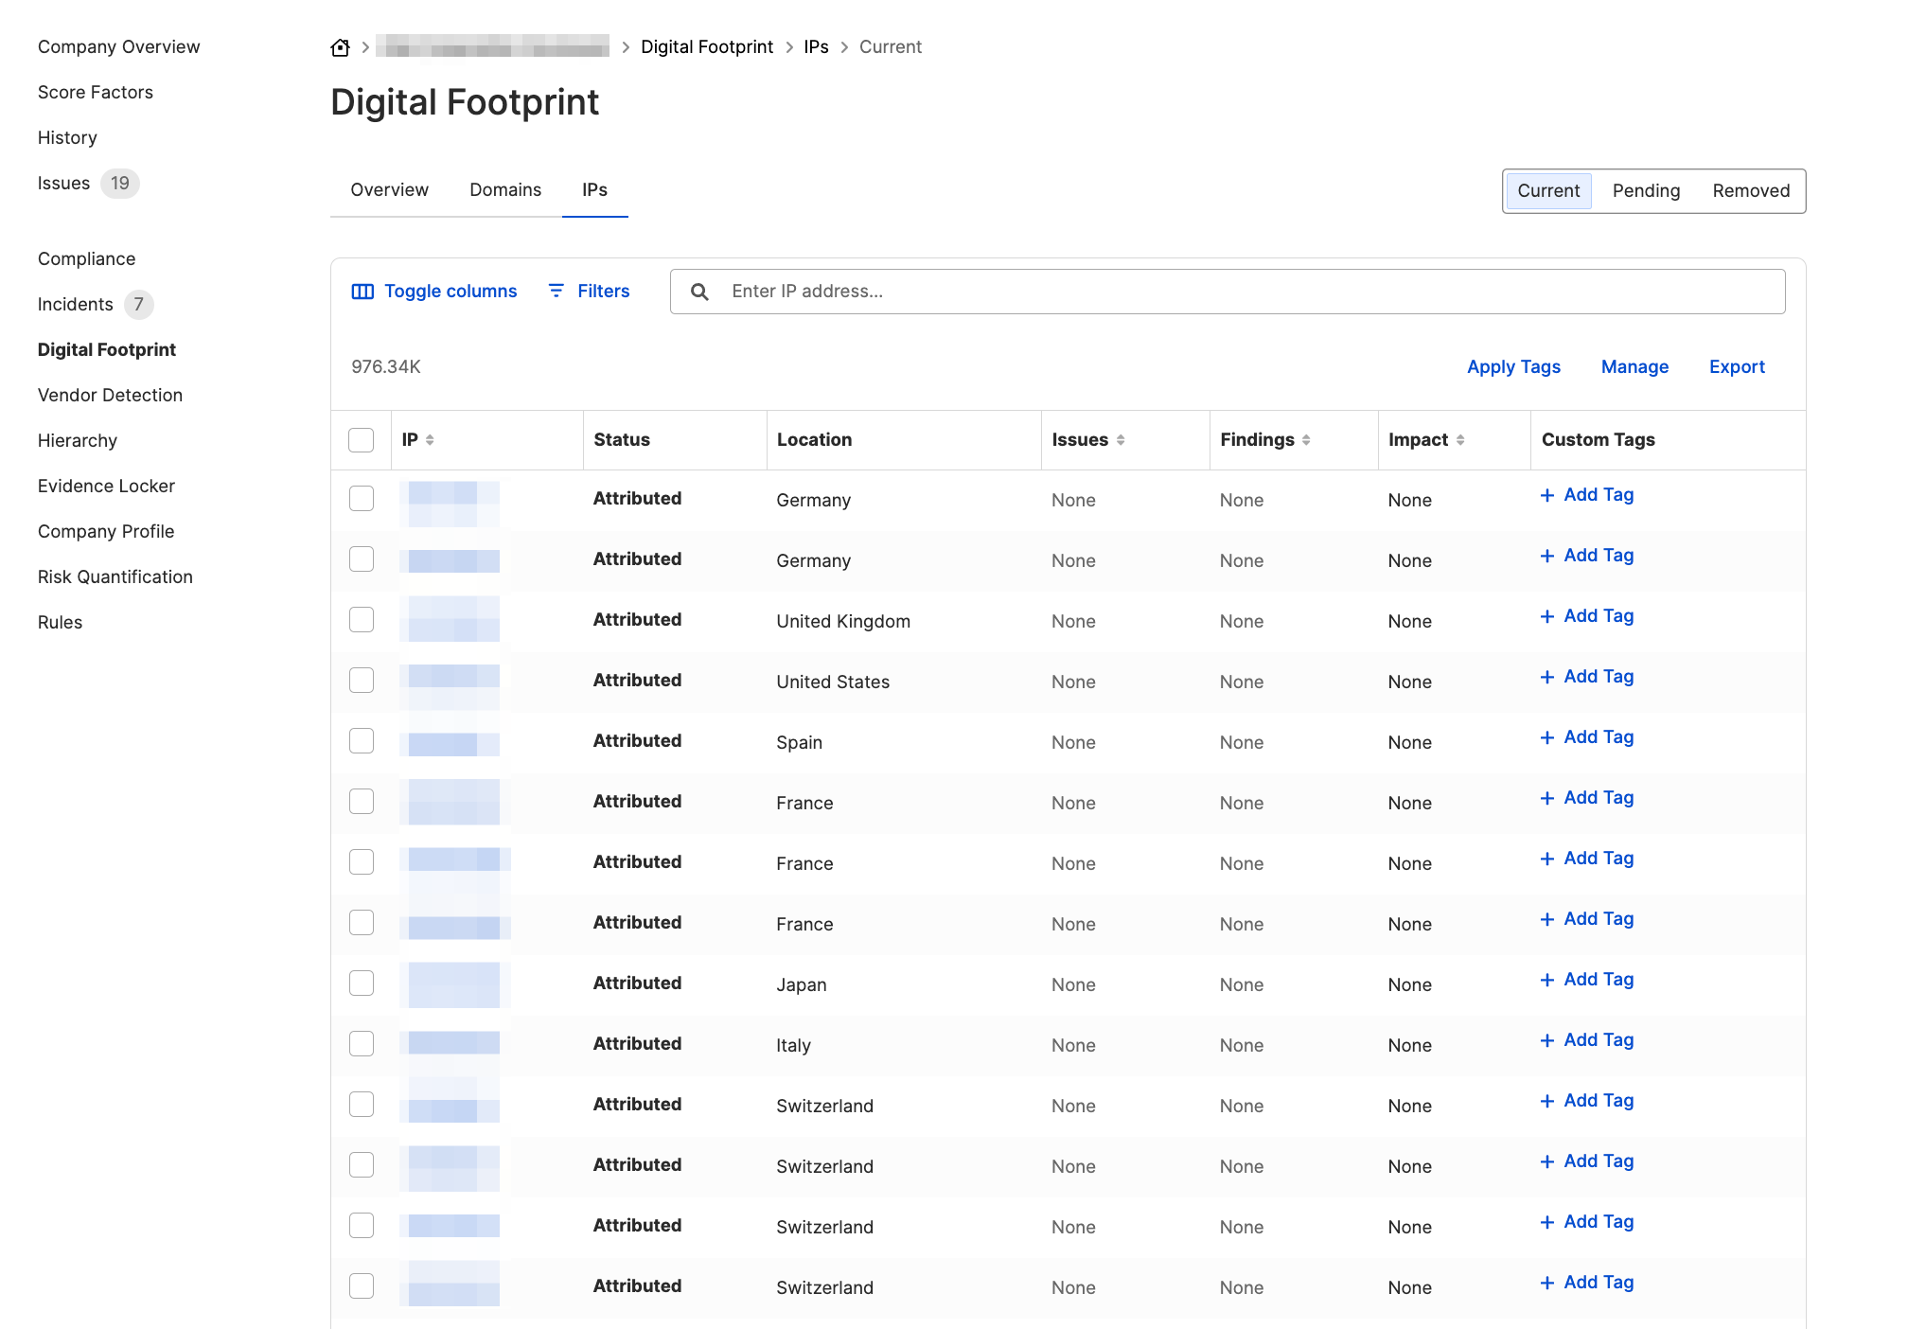Switch to the Domains tab
The image size is (1908, 1329).
pyautogui.click(x=504, y=189)
